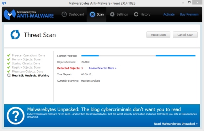204x131 pixels.
Task: Open Review Detected Items link
Action: [103, 68]
